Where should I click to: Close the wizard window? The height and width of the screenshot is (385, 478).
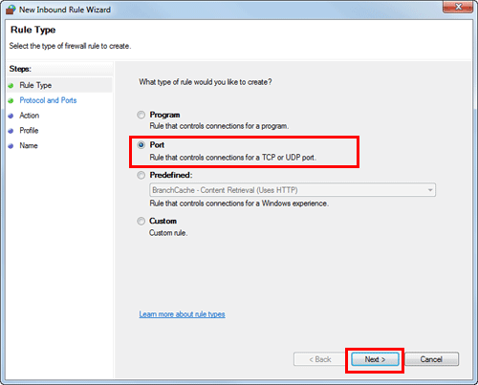coord(458,7)
